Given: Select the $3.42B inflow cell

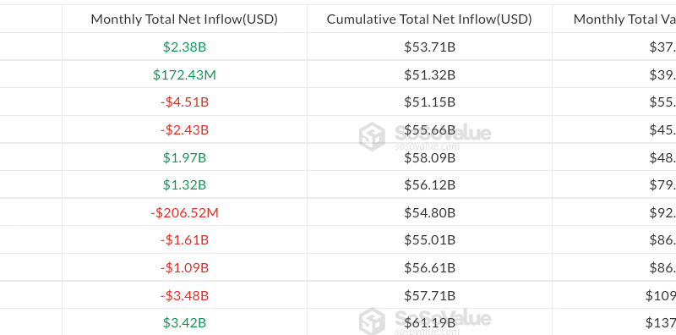Looking at the screenshot, I should pyautogui.click(x=184, y=322).
